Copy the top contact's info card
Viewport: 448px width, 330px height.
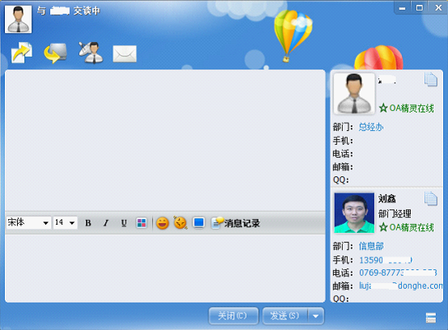pos(430,79)
